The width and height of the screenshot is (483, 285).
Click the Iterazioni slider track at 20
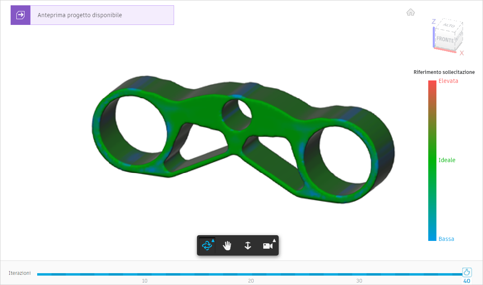(x=251, y=274)
